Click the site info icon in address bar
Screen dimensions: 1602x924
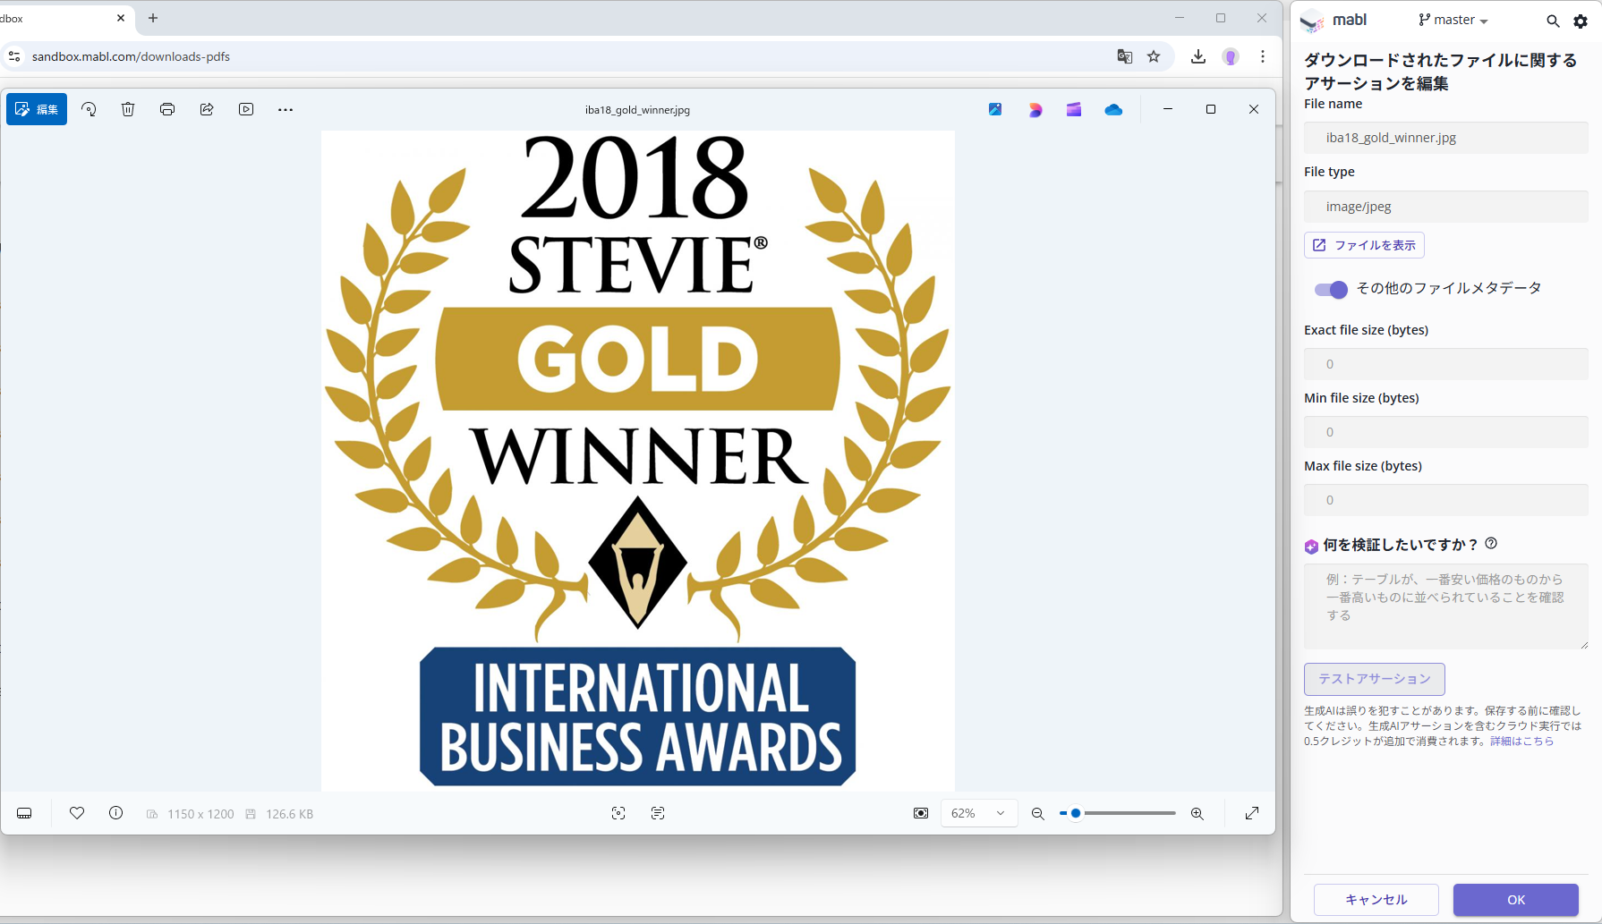coord(14,56)
